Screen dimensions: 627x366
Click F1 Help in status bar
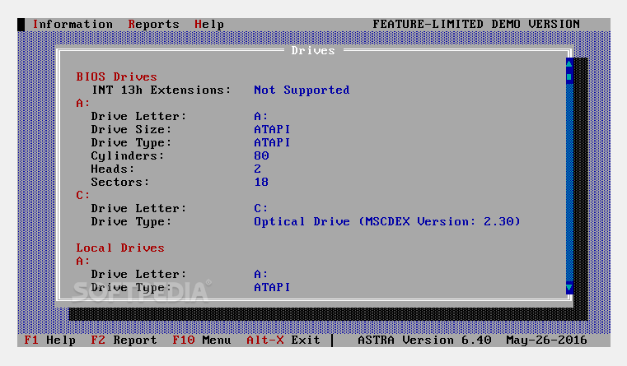pyautogui.click(x=50, y=340)
